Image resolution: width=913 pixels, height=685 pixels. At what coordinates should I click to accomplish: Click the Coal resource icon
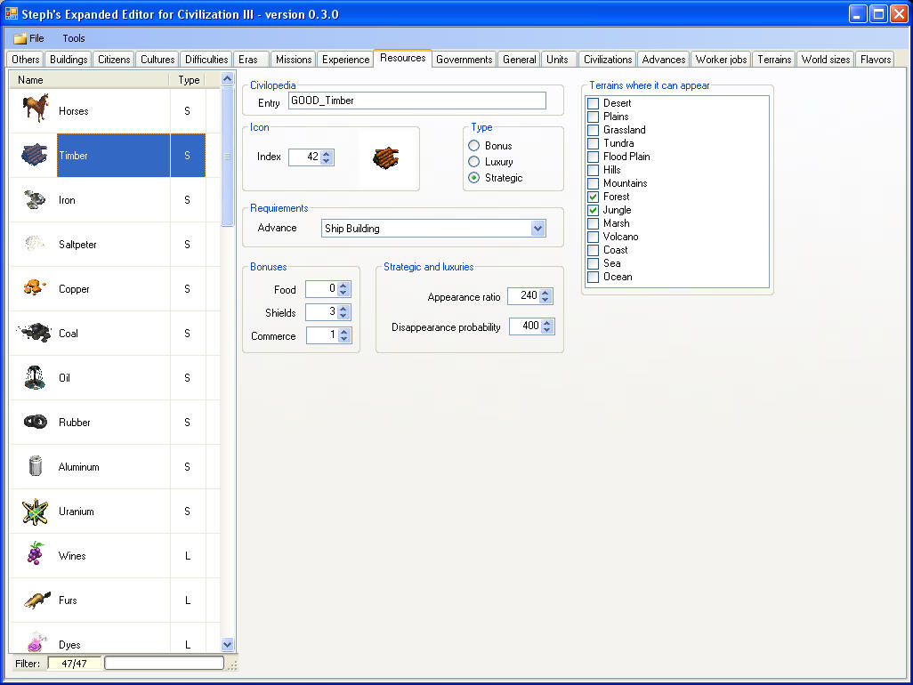(x=35, y=333)
